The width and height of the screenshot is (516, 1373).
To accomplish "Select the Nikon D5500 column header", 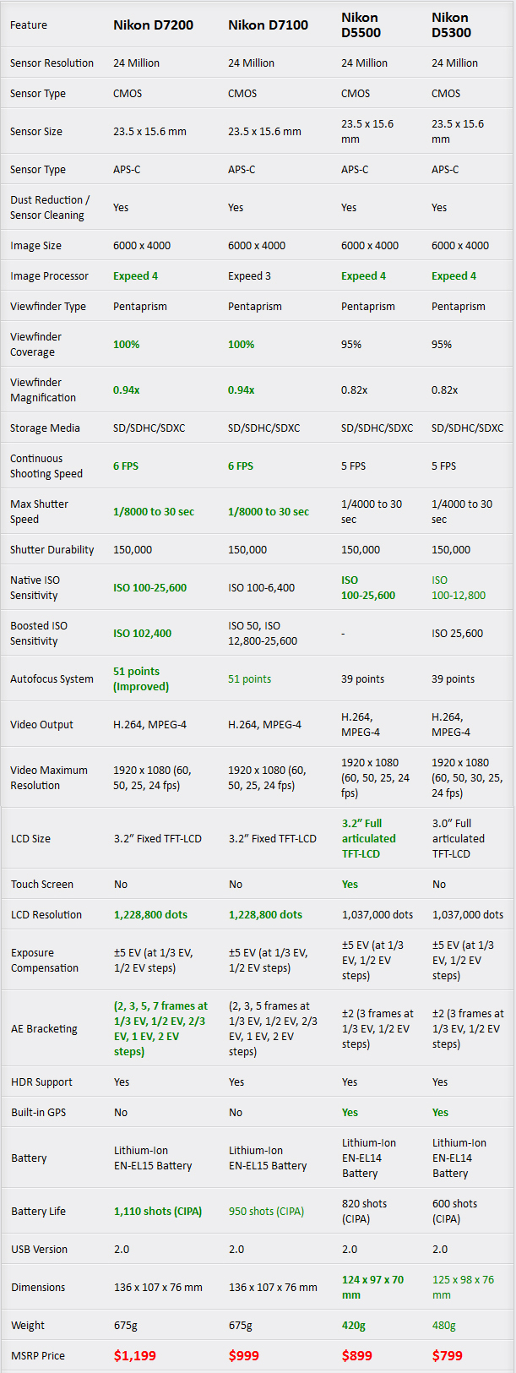I will coord(361,25).
